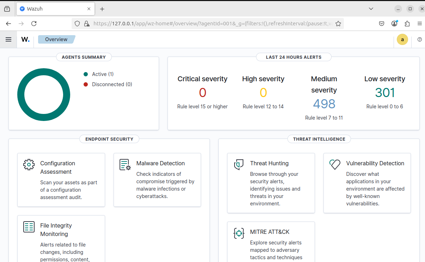Click the 'Rule level 7 to 11' text

(324, 118)
